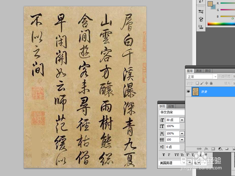Toggle the lock image pixels brush icon
235x176 pixels.
pyautogui.click(x=202, y=83)
